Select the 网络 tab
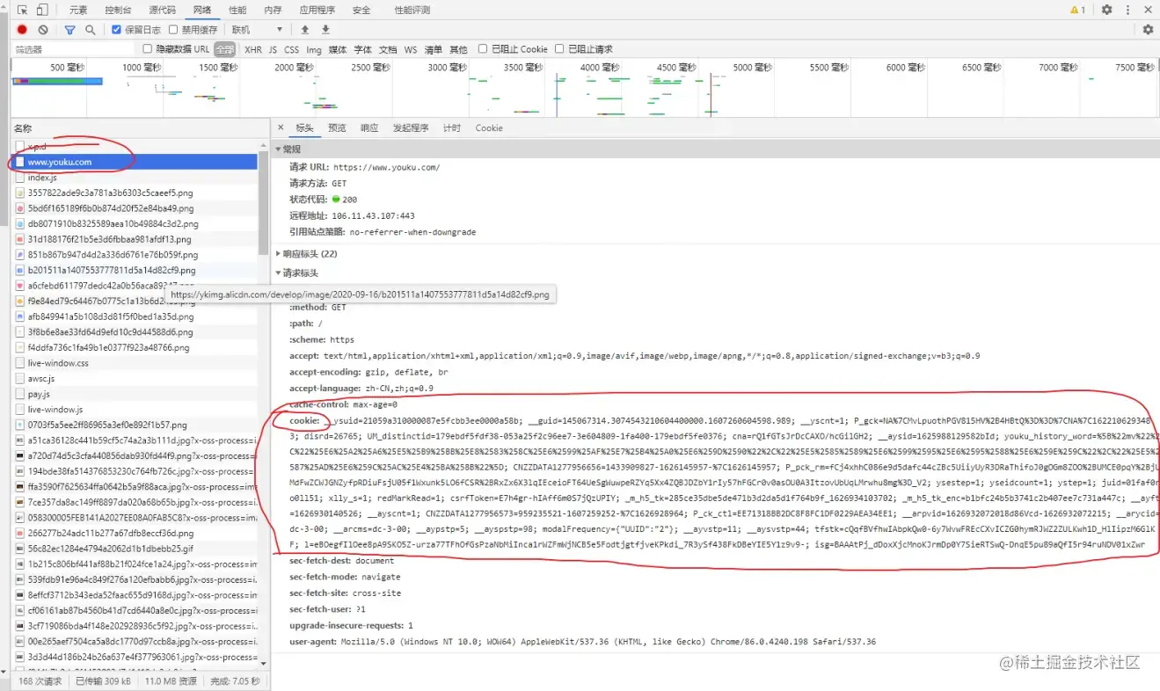Screen dimensions: 1160x691 coord(202,11)
